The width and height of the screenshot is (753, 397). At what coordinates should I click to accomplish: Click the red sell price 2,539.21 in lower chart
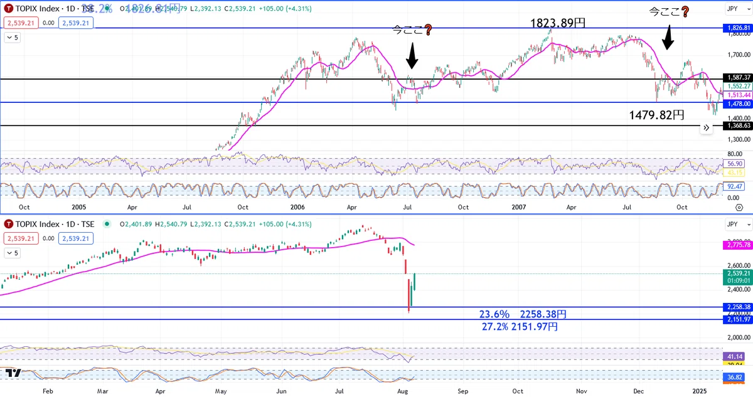pyautogui.click(x=21, y=238)
